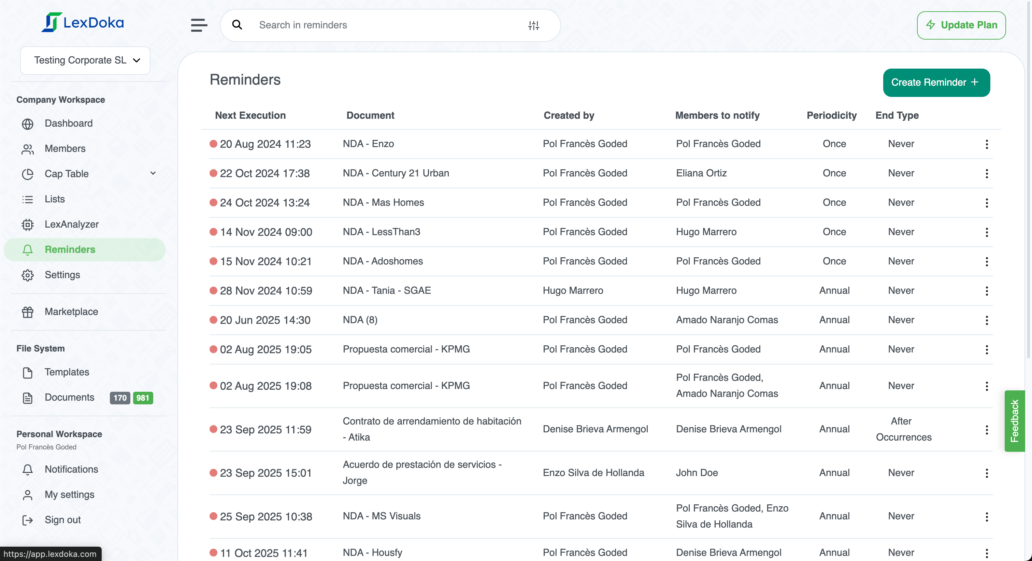The width and height of the screenshot is (1032, 561).
Task: Click the Update Plan button
Action: pos(961,25)
